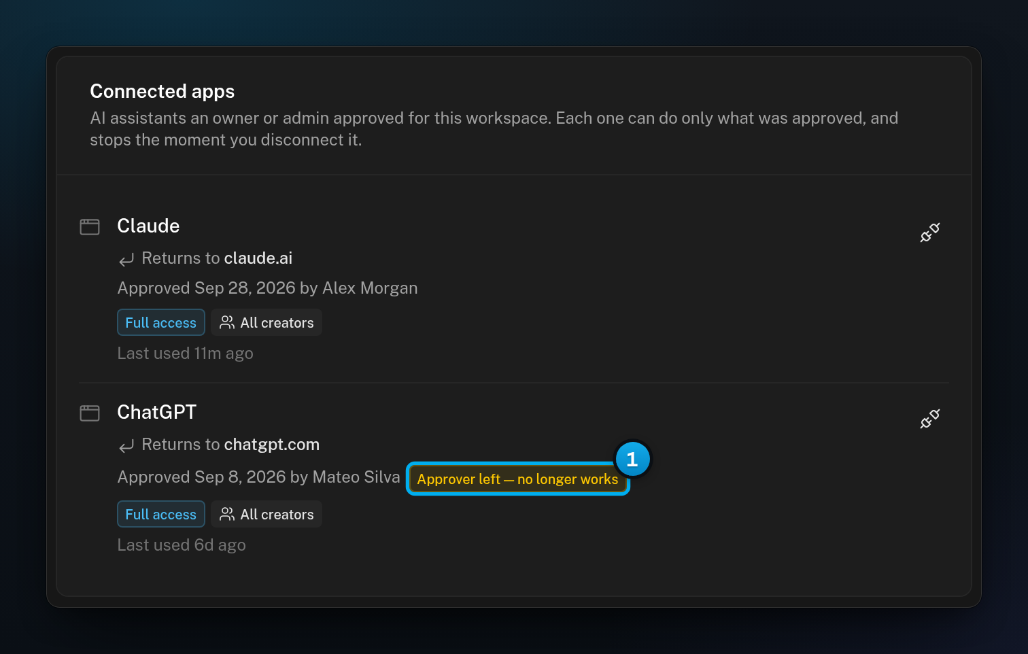The height and width of the screenshot is (654, 1028).
Task: Click the ChatGPT app window icon
Action: 90,413
